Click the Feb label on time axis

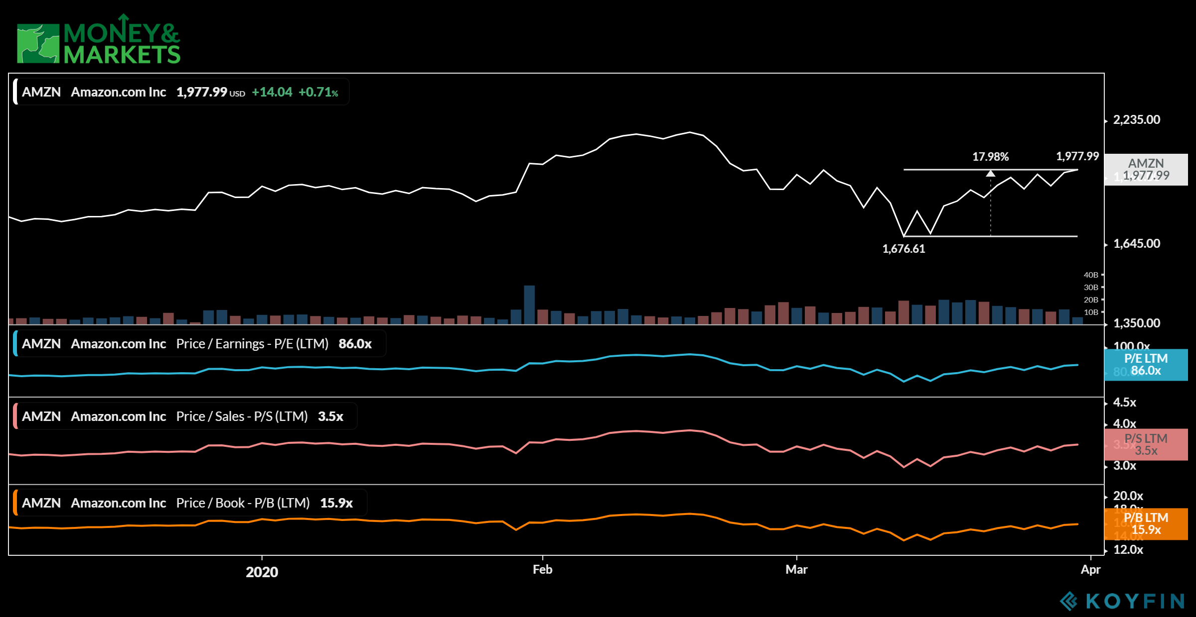(x=543, y=570)
